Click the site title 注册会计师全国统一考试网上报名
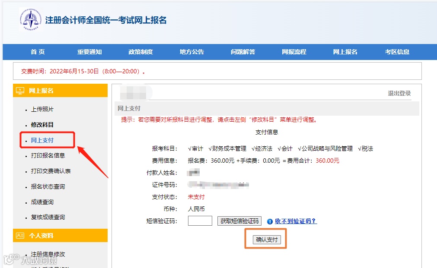Screen dimensions: 437x268 106,20
